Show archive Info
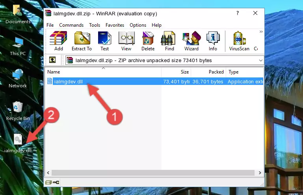The width and height of the screenshot is (303, 195). [213, 41]
